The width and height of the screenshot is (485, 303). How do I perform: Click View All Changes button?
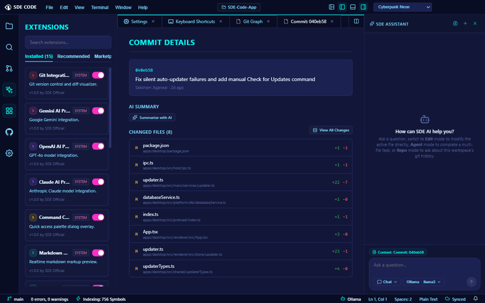point(331,130)
